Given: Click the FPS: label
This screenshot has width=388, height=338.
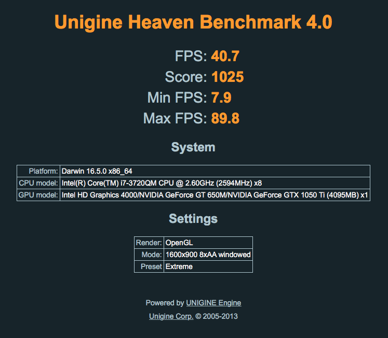Looking at the screenshot, I should (191, 56).
